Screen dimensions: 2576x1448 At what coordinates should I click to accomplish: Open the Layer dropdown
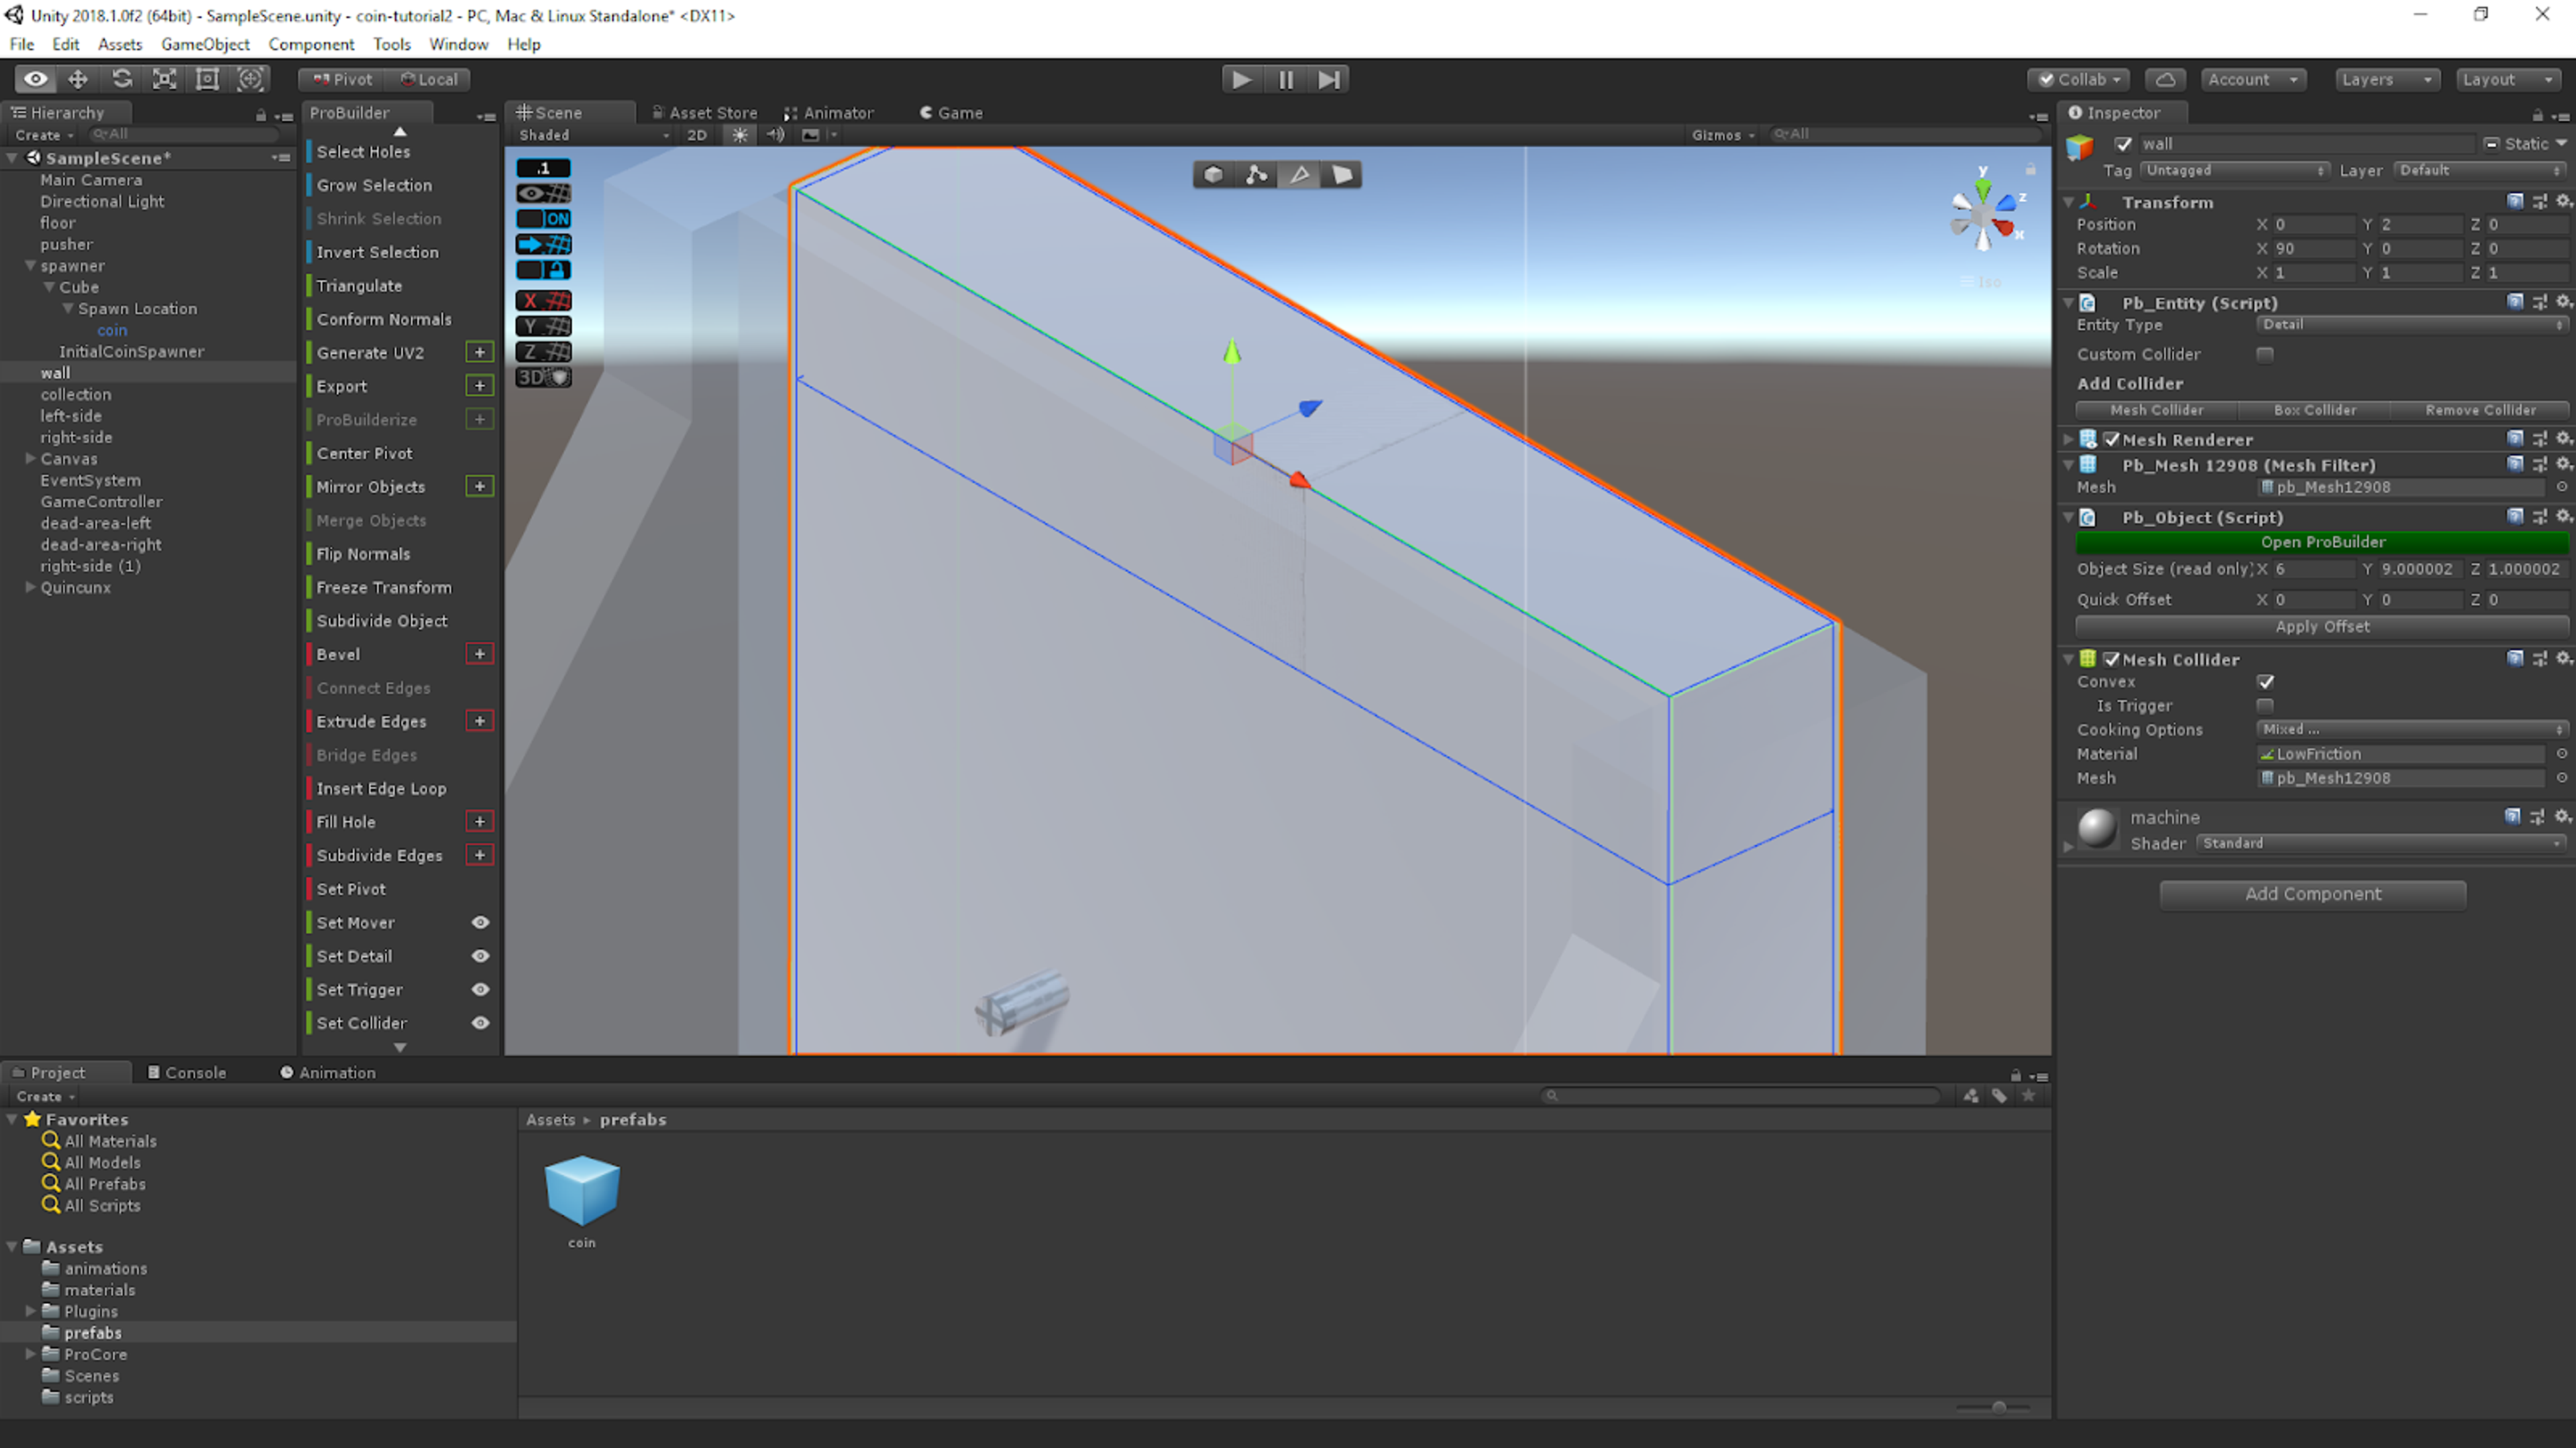[2481, 171]
